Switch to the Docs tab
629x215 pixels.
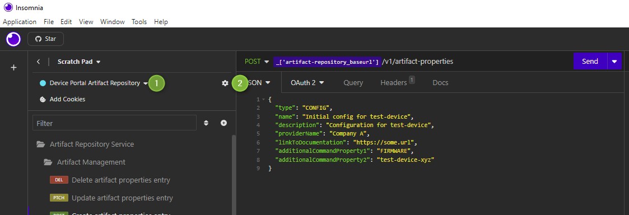(440, 83)
